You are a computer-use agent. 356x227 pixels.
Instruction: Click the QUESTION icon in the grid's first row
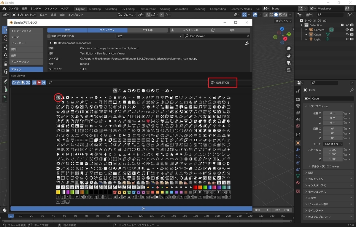58,97
